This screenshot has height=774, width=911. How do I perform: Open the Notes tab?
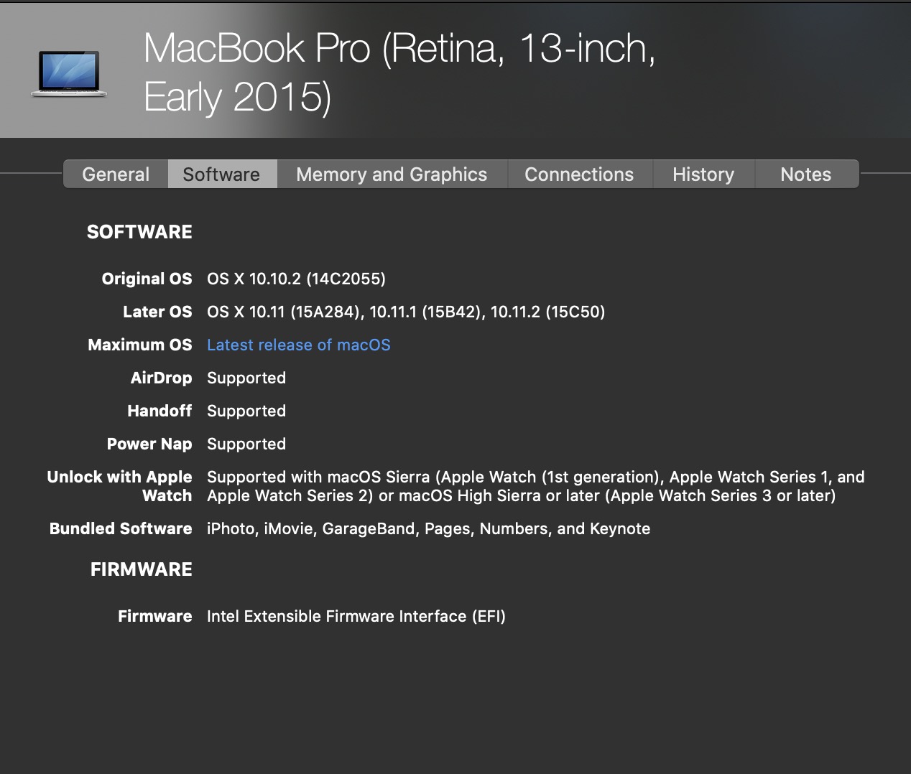point(805,174)
